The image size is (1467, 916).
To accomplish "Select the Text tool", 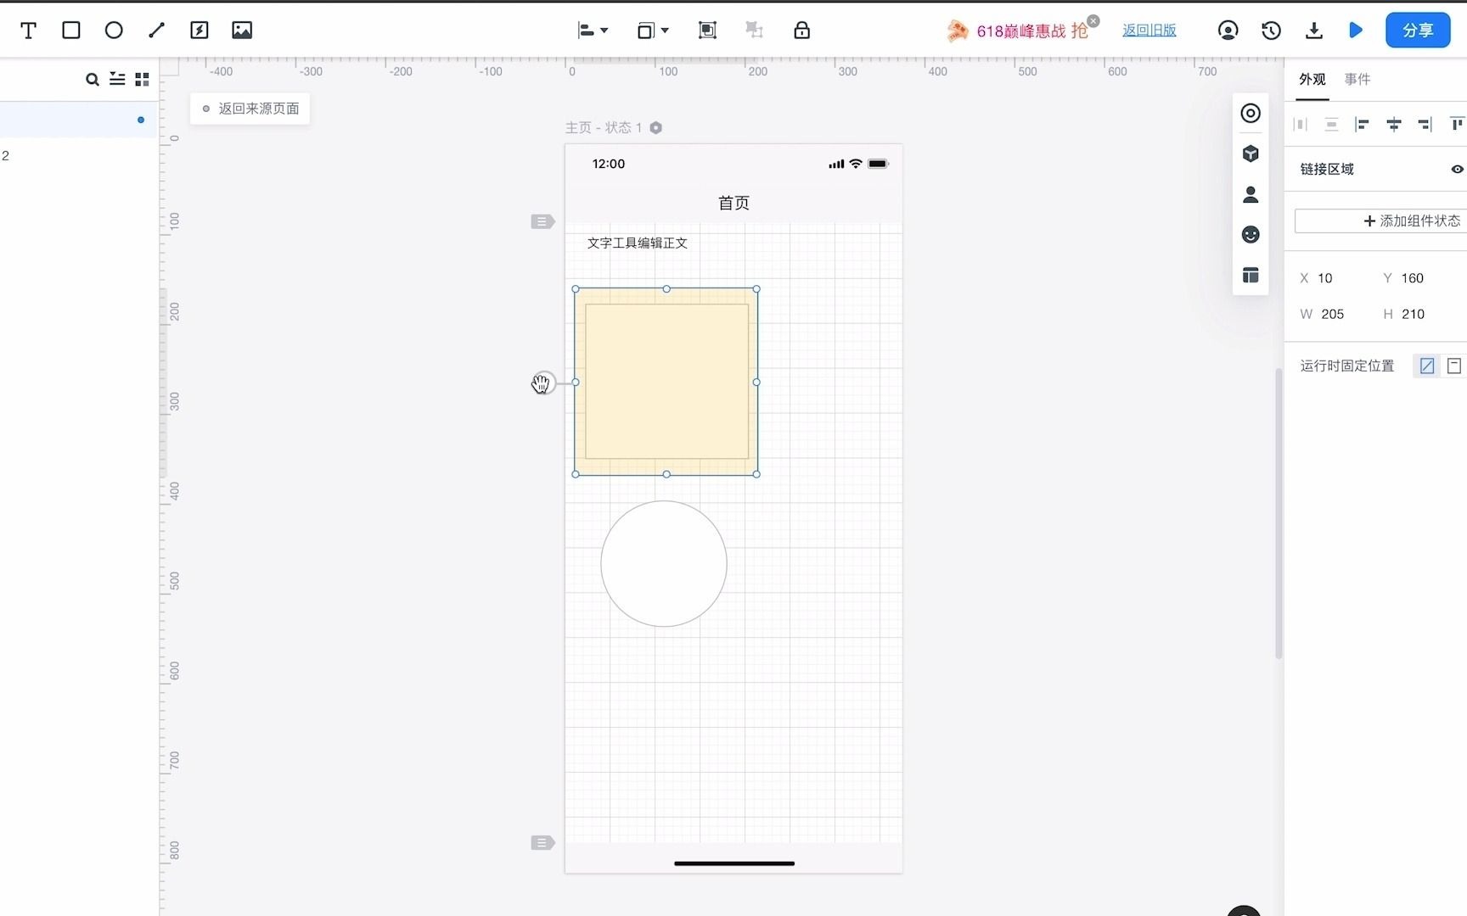I will [x=28, y=31].
